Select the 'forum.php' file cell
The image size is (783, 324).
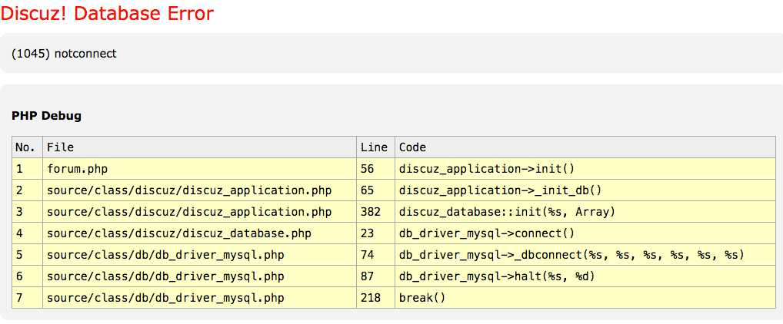point(199,169)
